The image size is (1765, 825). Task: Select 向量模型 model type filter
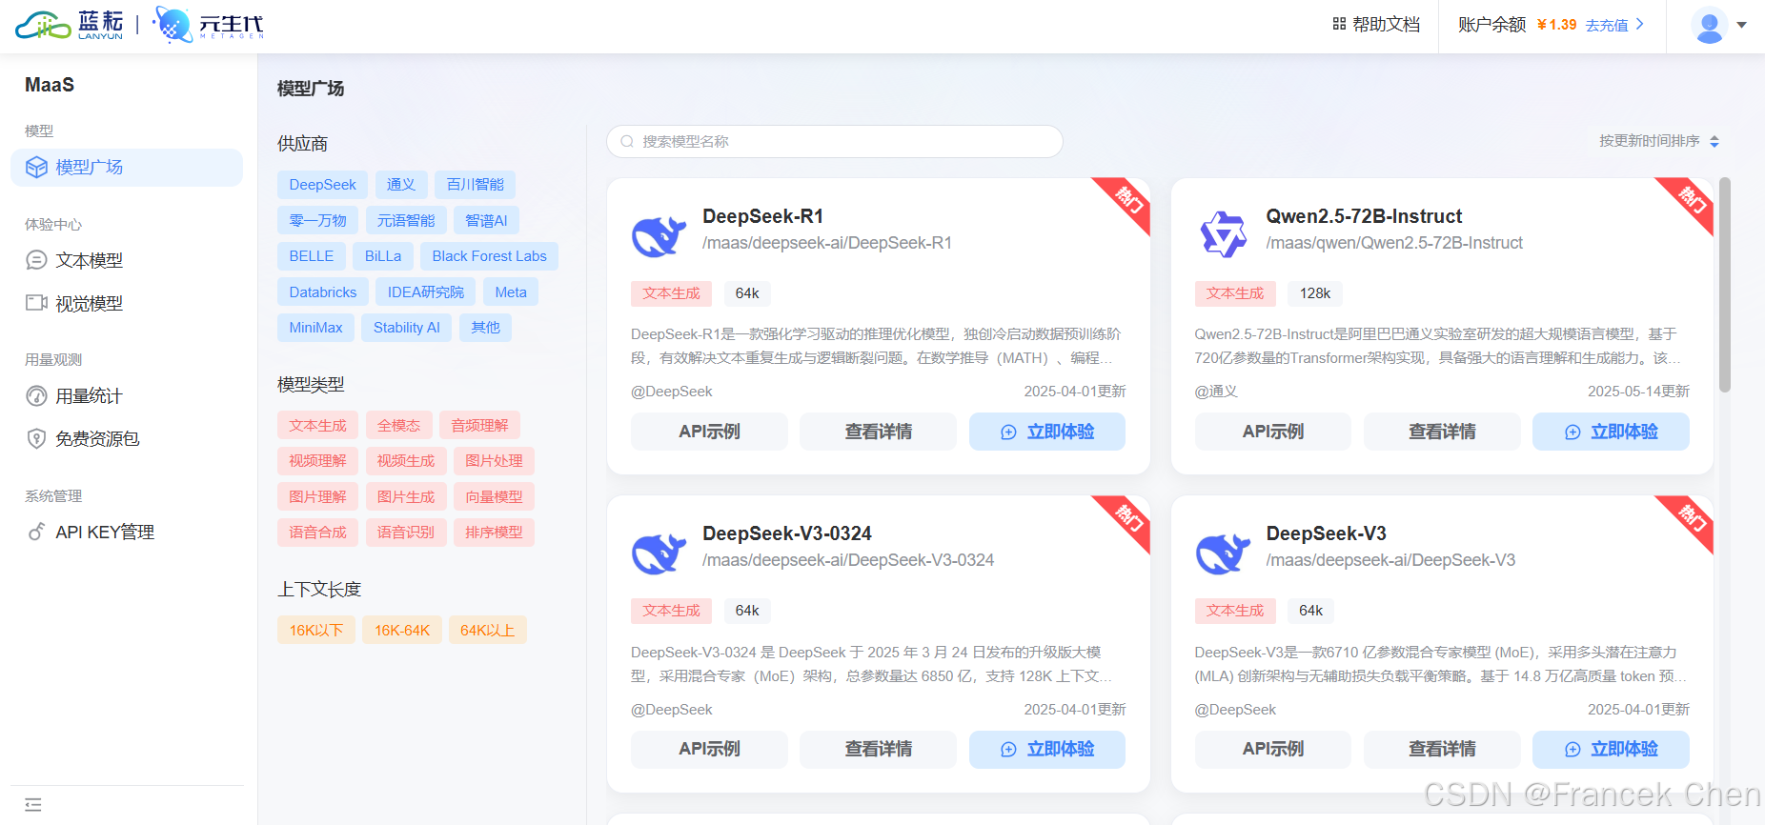pyautogui.click(x=494, y=497)
